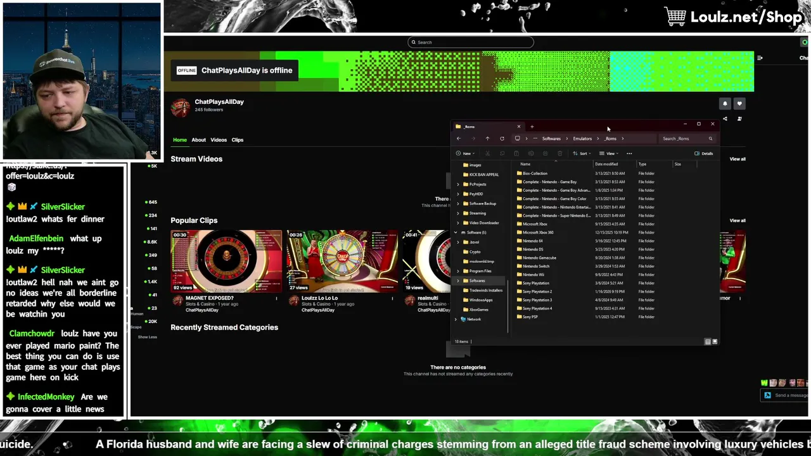Viewport: 811px width, 456px height.
Task: Switch to the details list view icon in status bar
Action: (708, 342)
